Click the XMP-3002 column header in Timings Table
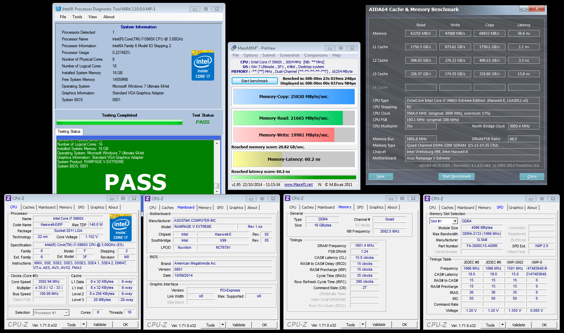 pos(515,262)
